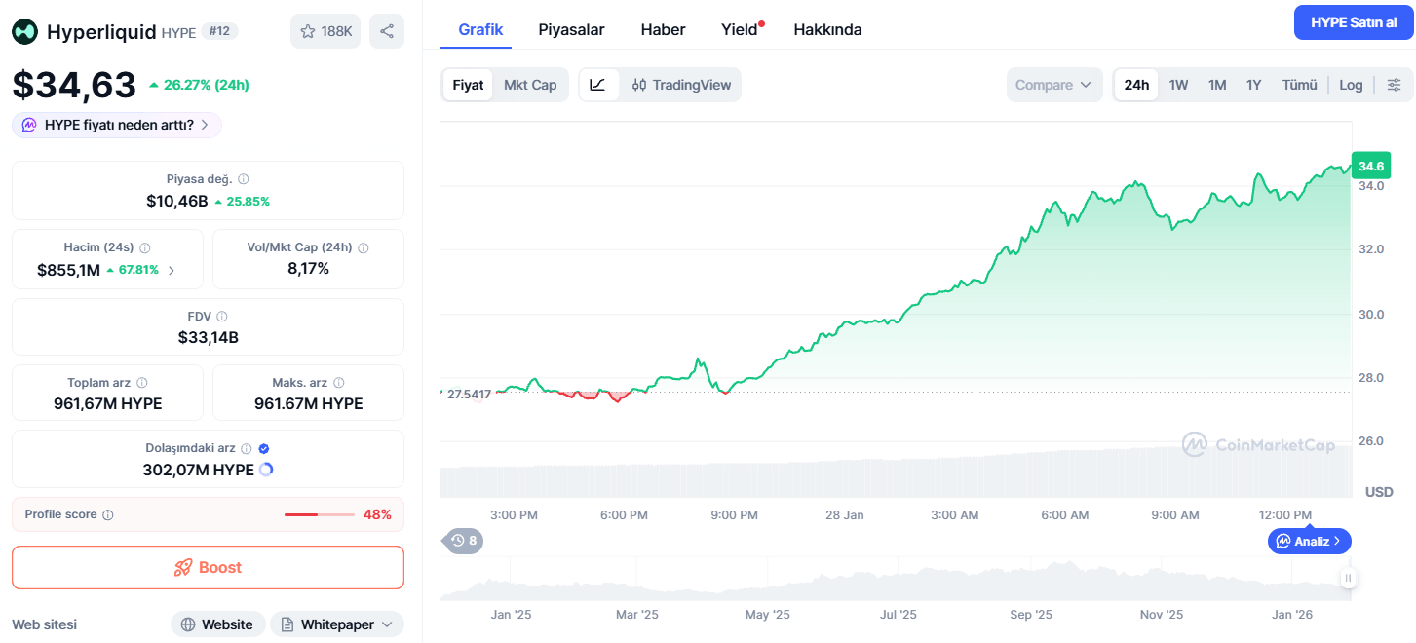Click the star watchlist button showing 188K
Viewport: 1416px width, 643px height.
[325, 31]
